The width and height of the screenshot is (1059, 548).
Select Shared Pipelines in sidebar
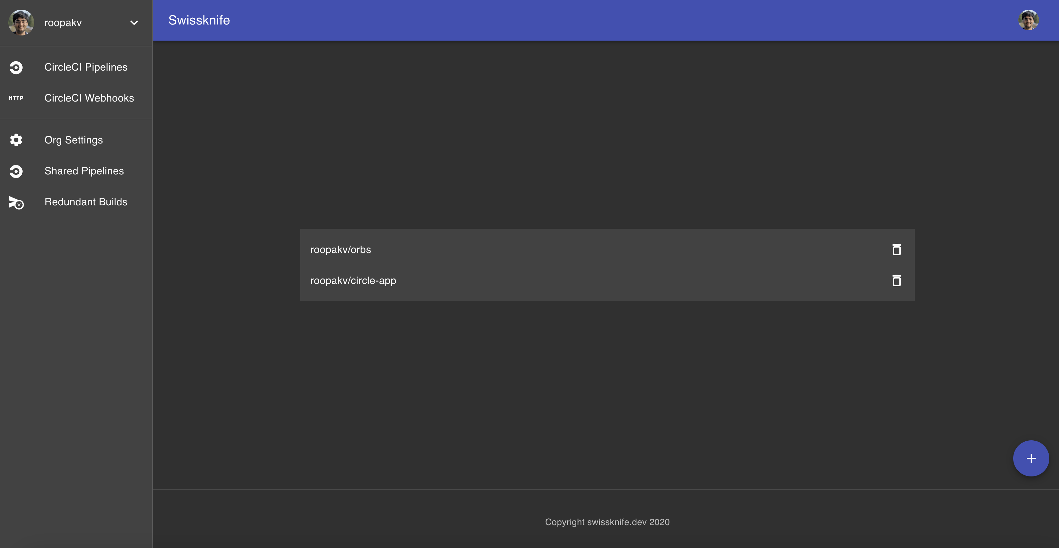84,171
